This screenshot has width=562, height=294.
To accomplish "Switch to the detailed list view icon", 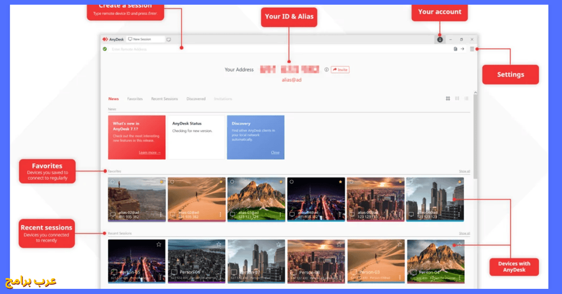I will tap(466, 98).
